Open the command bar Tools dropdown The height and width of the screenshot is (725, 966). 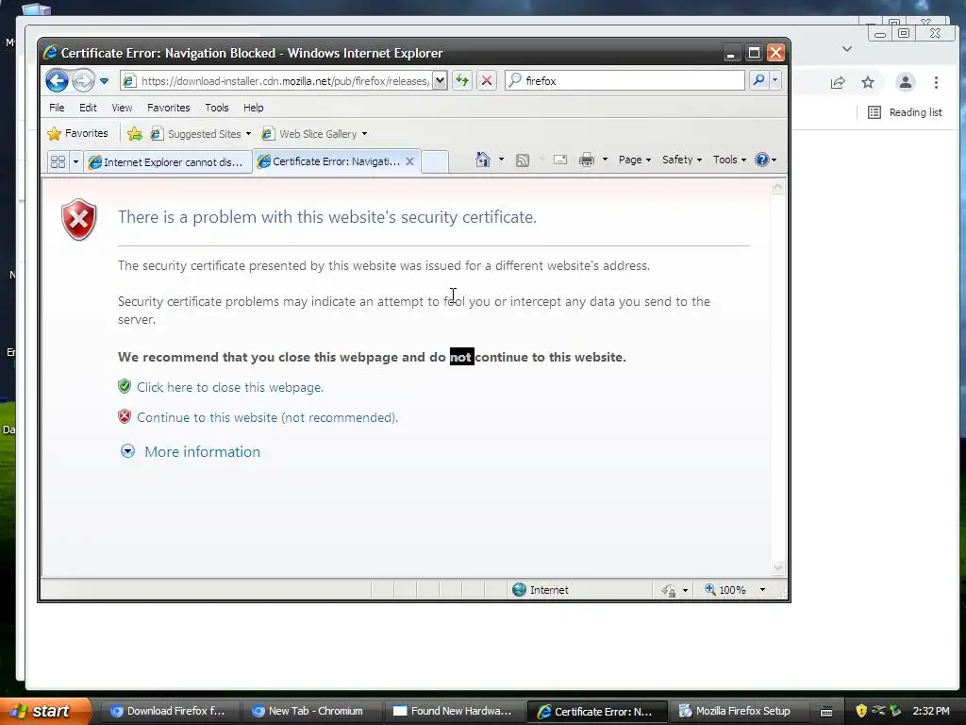click(729, 160)
